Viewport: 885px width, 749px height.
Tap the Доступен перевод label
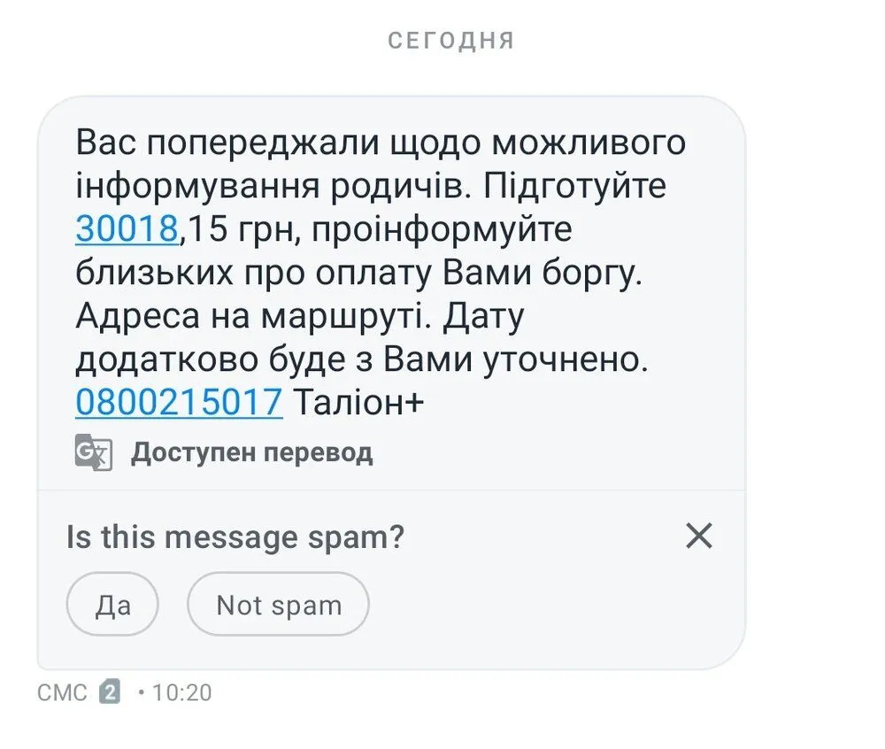pos(252,452)
